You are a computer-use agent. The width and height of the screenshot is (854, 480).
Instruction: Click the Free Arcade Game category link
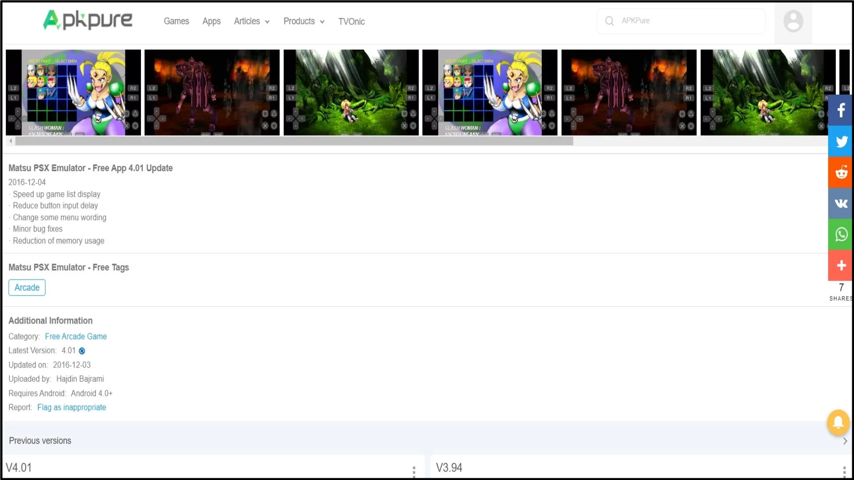coord(76,336)
